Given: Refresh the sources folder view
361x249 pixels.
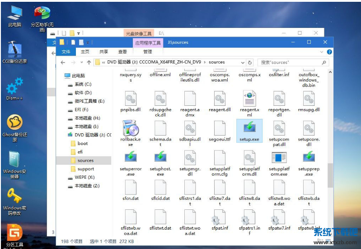Looking at the screenshot, I should point(250,63).
